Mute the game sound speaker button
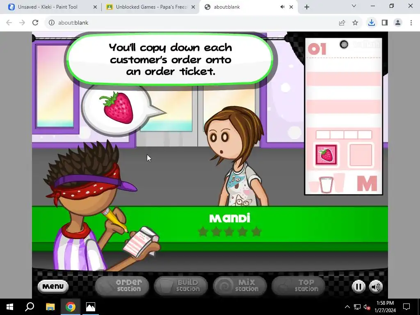Screen dimensions: 420x315 376,287
